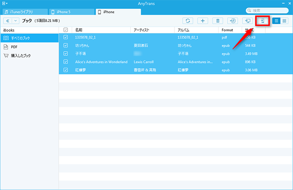Screen dimensions: 293x190
Task: Sort by the Format column header
Action: (230, 30)
